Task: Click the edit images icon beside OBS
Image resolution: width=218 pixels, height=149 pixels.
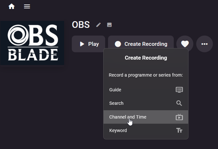Action: click(109, 25)
